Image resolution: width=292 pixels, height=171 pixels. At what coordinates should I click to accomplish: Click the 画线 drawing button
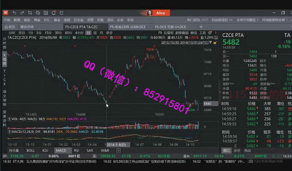tap(194, 33)
